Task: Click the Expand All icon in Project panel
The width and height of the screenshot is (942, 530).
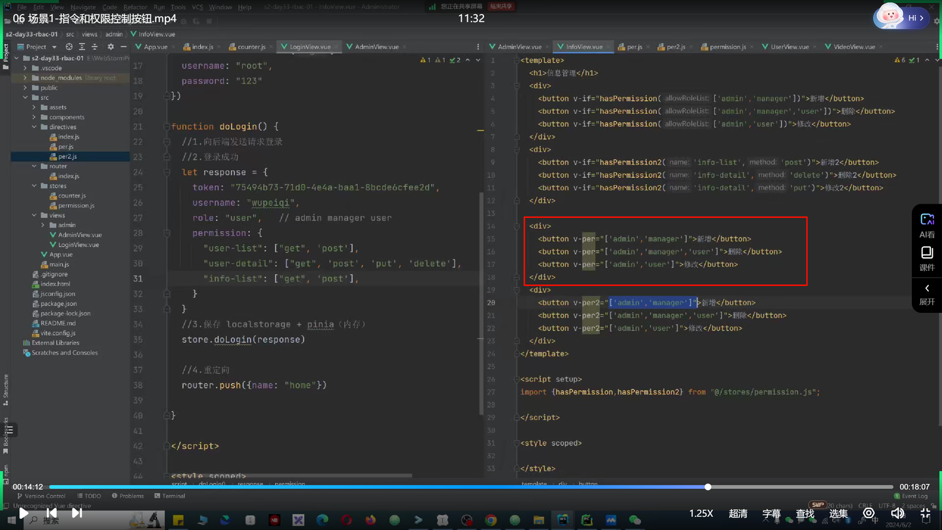Action: coord(82,47)
